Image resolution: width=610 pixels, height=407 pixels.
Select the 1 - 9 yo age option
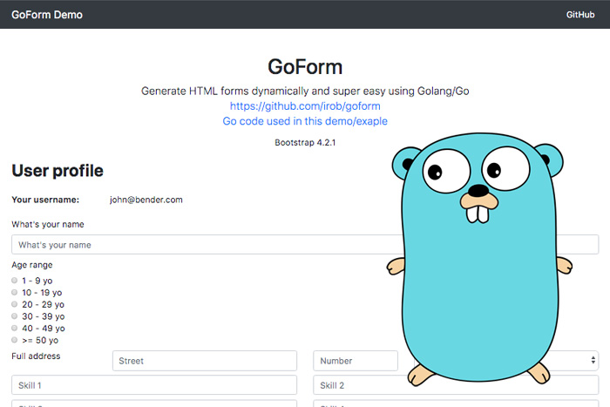(15, 280)
